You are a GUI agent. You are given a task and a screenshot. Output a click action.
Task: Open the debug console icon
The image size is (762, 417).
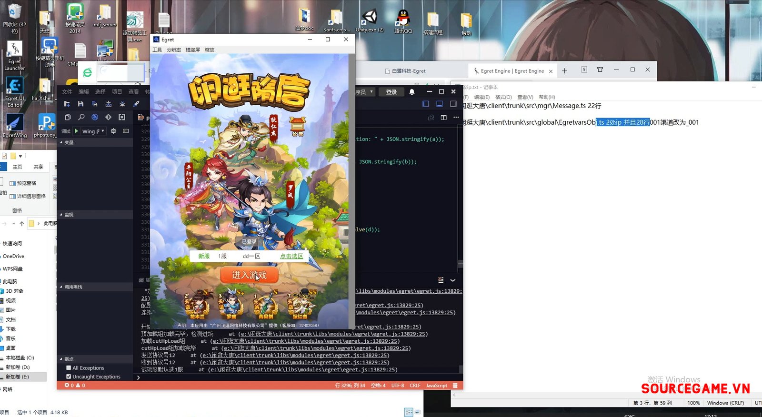(126, 131)
